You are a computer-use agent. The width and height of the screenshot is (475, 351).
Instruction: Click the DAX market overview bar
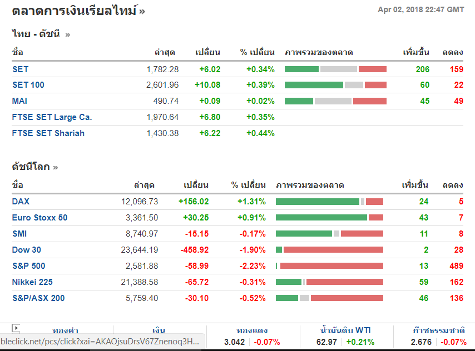click(x=329, y=202)
